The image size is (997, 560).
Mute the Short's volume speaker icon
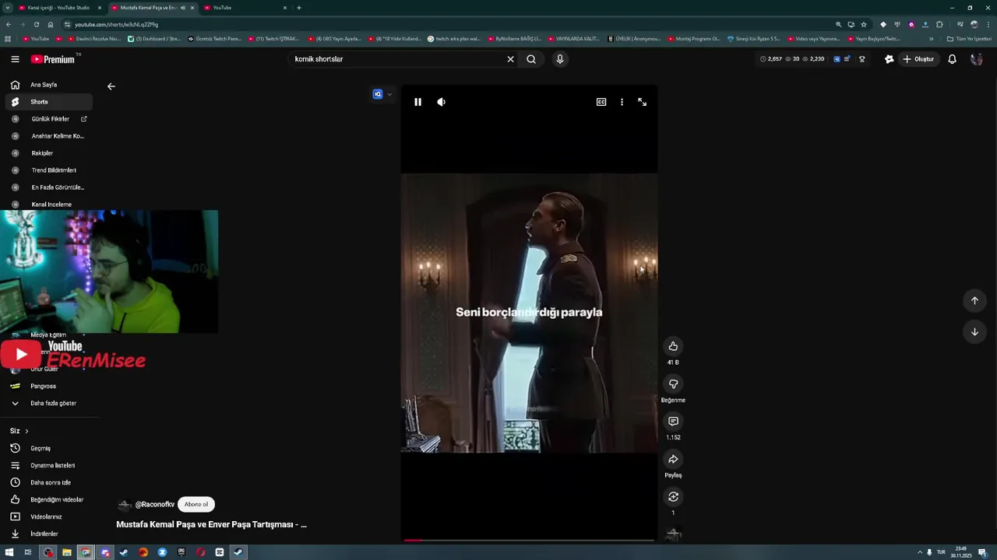(441, 102)
